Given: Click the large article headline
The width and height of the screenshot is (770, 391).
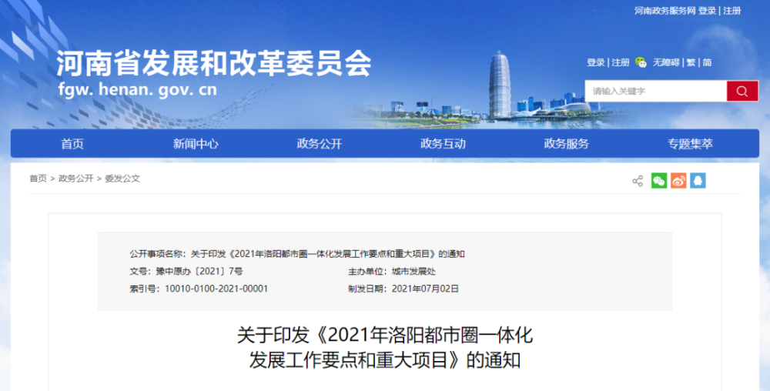Looking at the screenshot, I should click(x=385, y=347).
